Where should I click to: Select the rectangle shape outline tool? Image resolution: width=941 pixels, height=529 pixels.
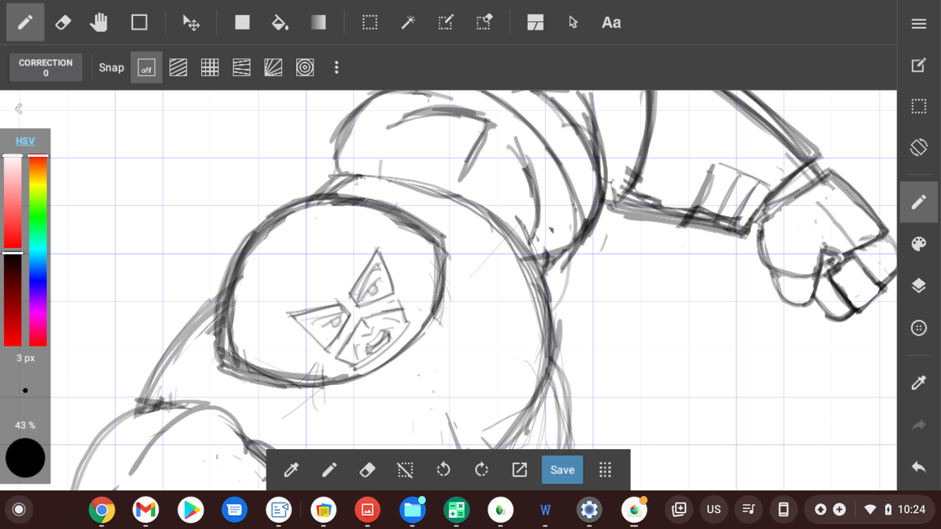click(139, 22)
